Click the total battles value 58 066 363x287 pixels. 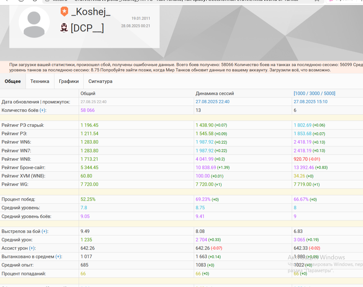[x=87, y=110]
